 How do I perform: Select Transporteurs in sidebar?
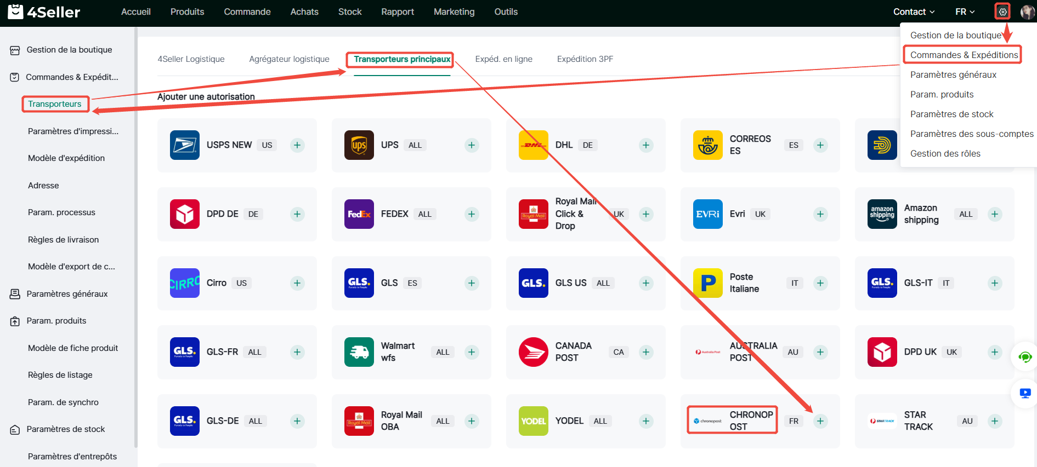point(55,104)
